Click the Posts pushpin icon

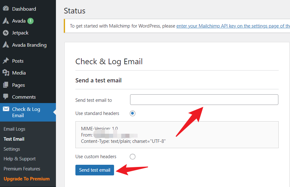pos(6,61)
